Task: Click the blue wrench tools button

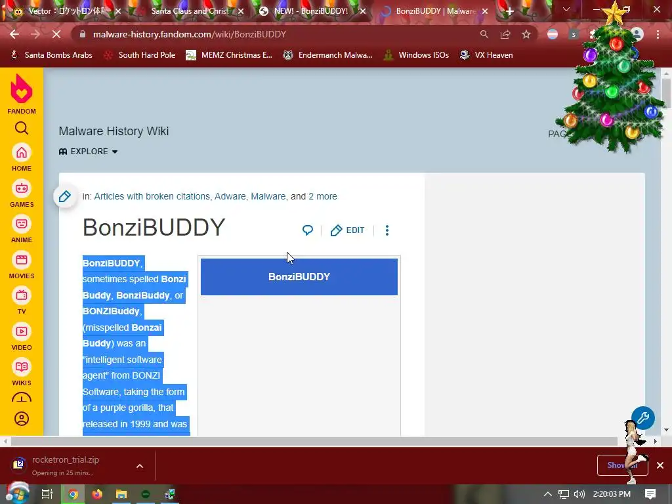Action: pos(643,418)
